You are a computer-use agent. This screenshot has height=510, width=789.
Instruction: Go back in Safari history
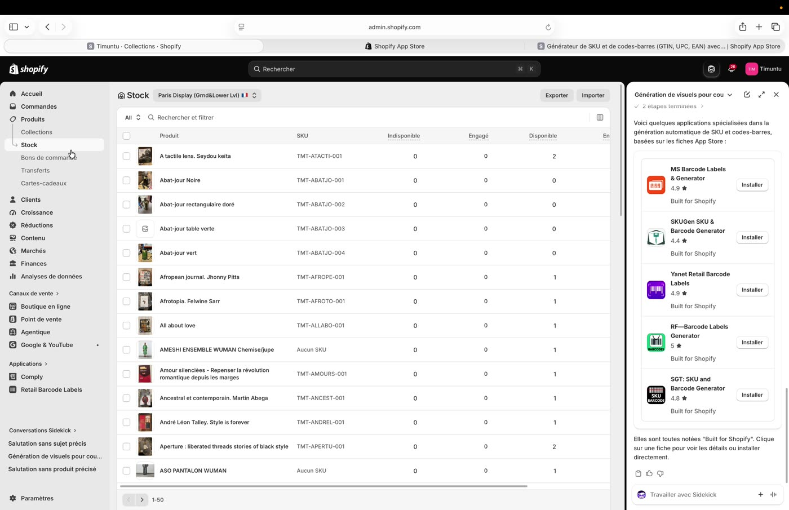coord(47,27)
